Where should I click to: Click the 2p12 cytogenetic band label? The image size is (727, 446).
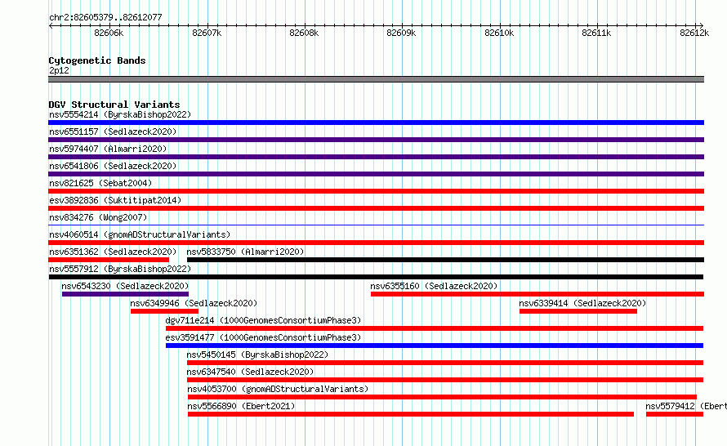(59, 70)
